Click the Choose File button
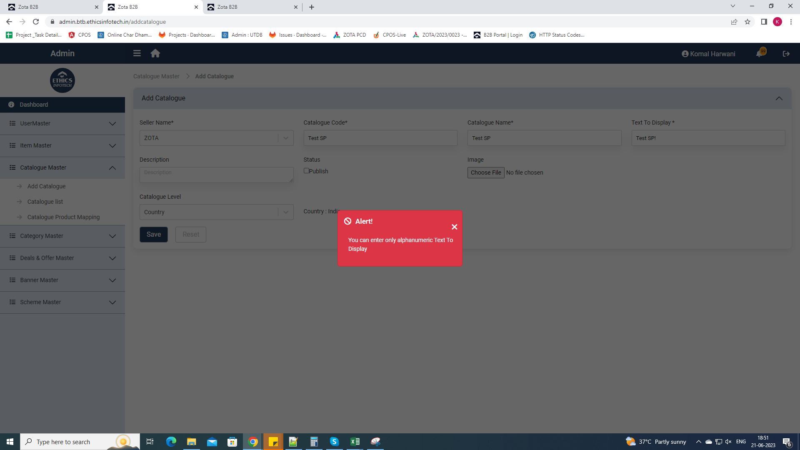800x450 pixels. [485, 172]
